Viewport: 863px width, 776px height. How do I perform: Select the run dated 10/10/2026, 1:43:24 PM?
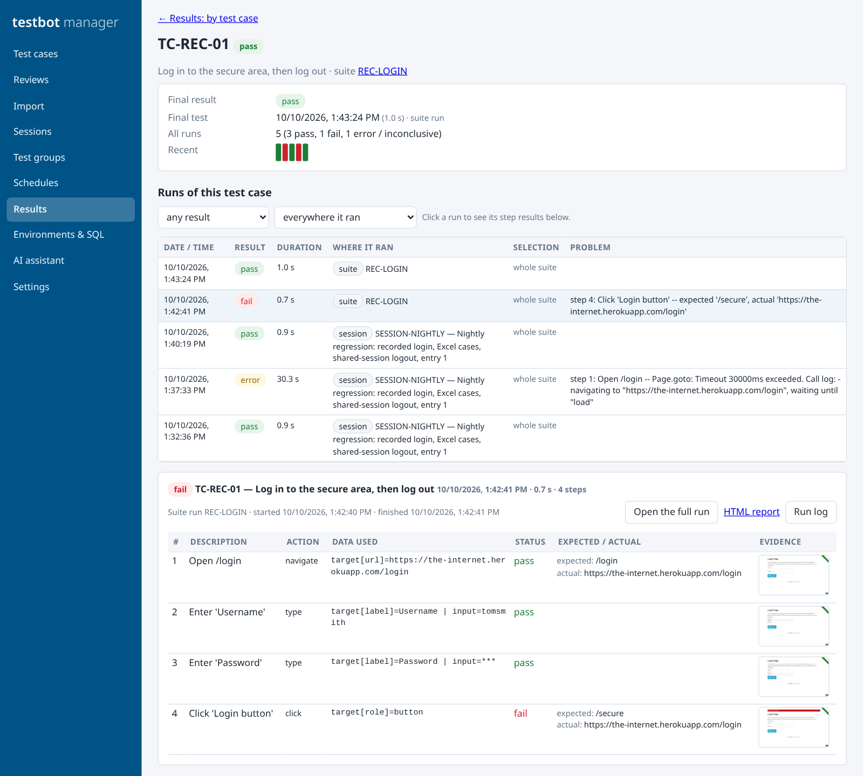502,273
